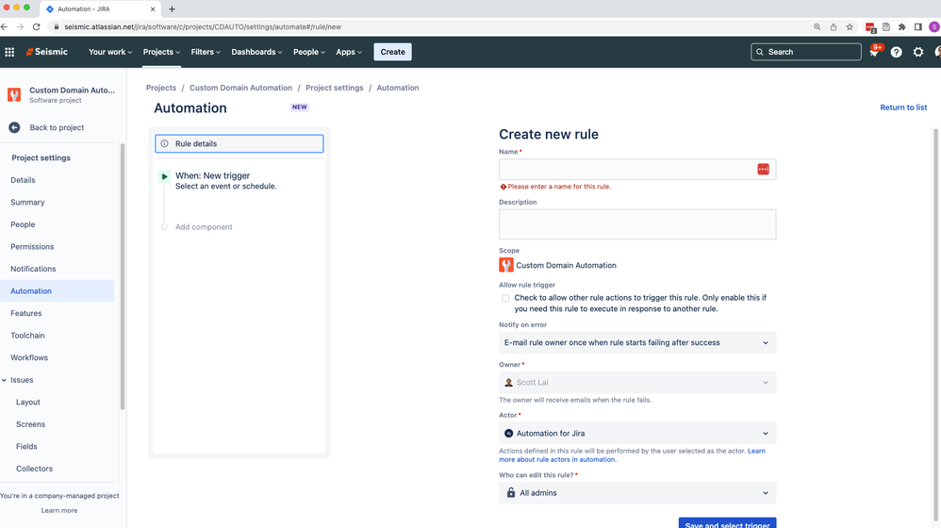This screenshot has height=528, width=941.
Task: Click the Projects breadcrumb link
Action: (161, 88)
